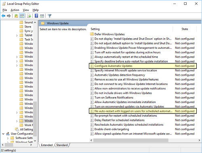Screen dimensions: 202x153
Task: Sort by the State column header
Action: [185, 29]
